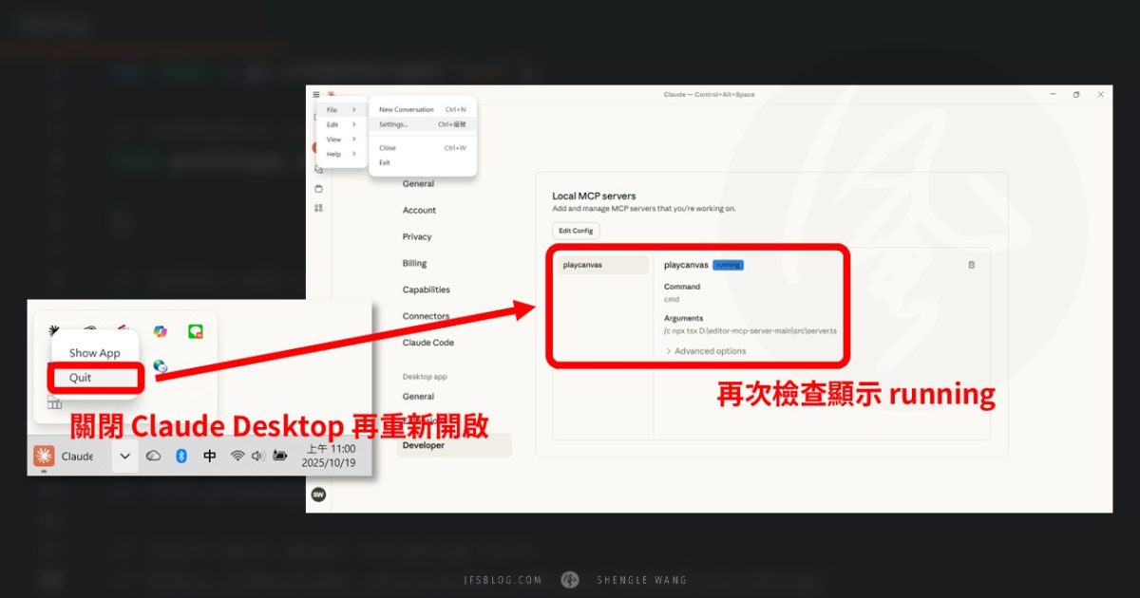Image resolution: width=1140 pixels, height=598 pixels.
Task: Check battery status via the battery icon
Action: tap(281, 456)
